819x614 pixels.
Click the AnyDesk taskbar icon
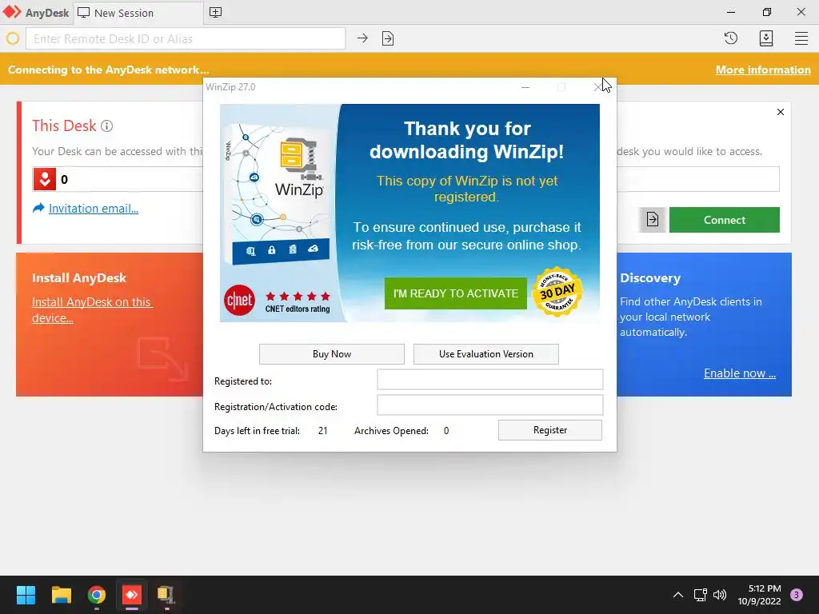[132, 595]
